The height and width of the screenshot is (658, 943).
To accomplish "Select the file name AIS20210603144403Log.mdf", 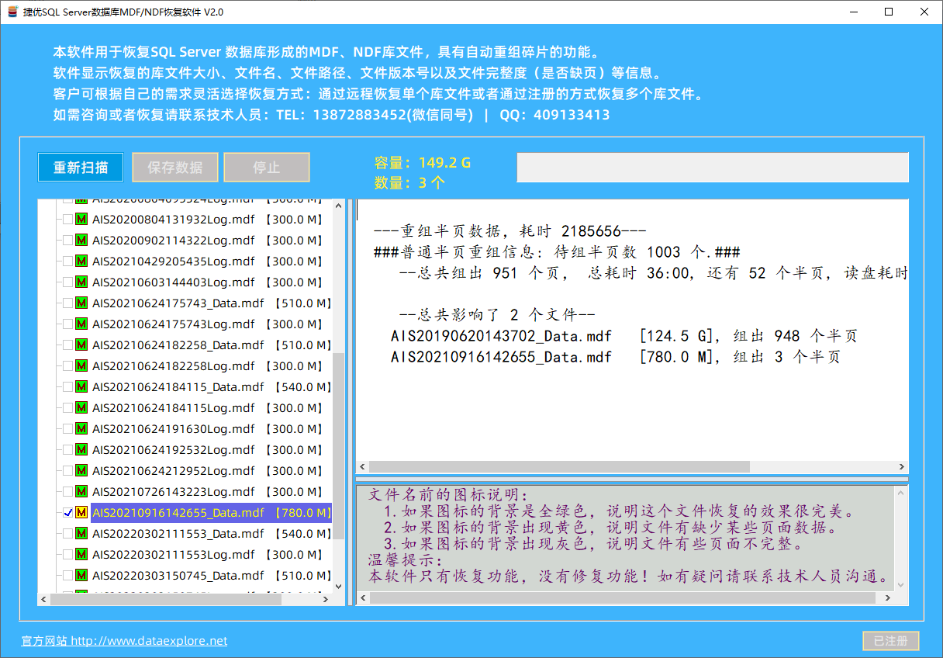I will coord(174,282).
